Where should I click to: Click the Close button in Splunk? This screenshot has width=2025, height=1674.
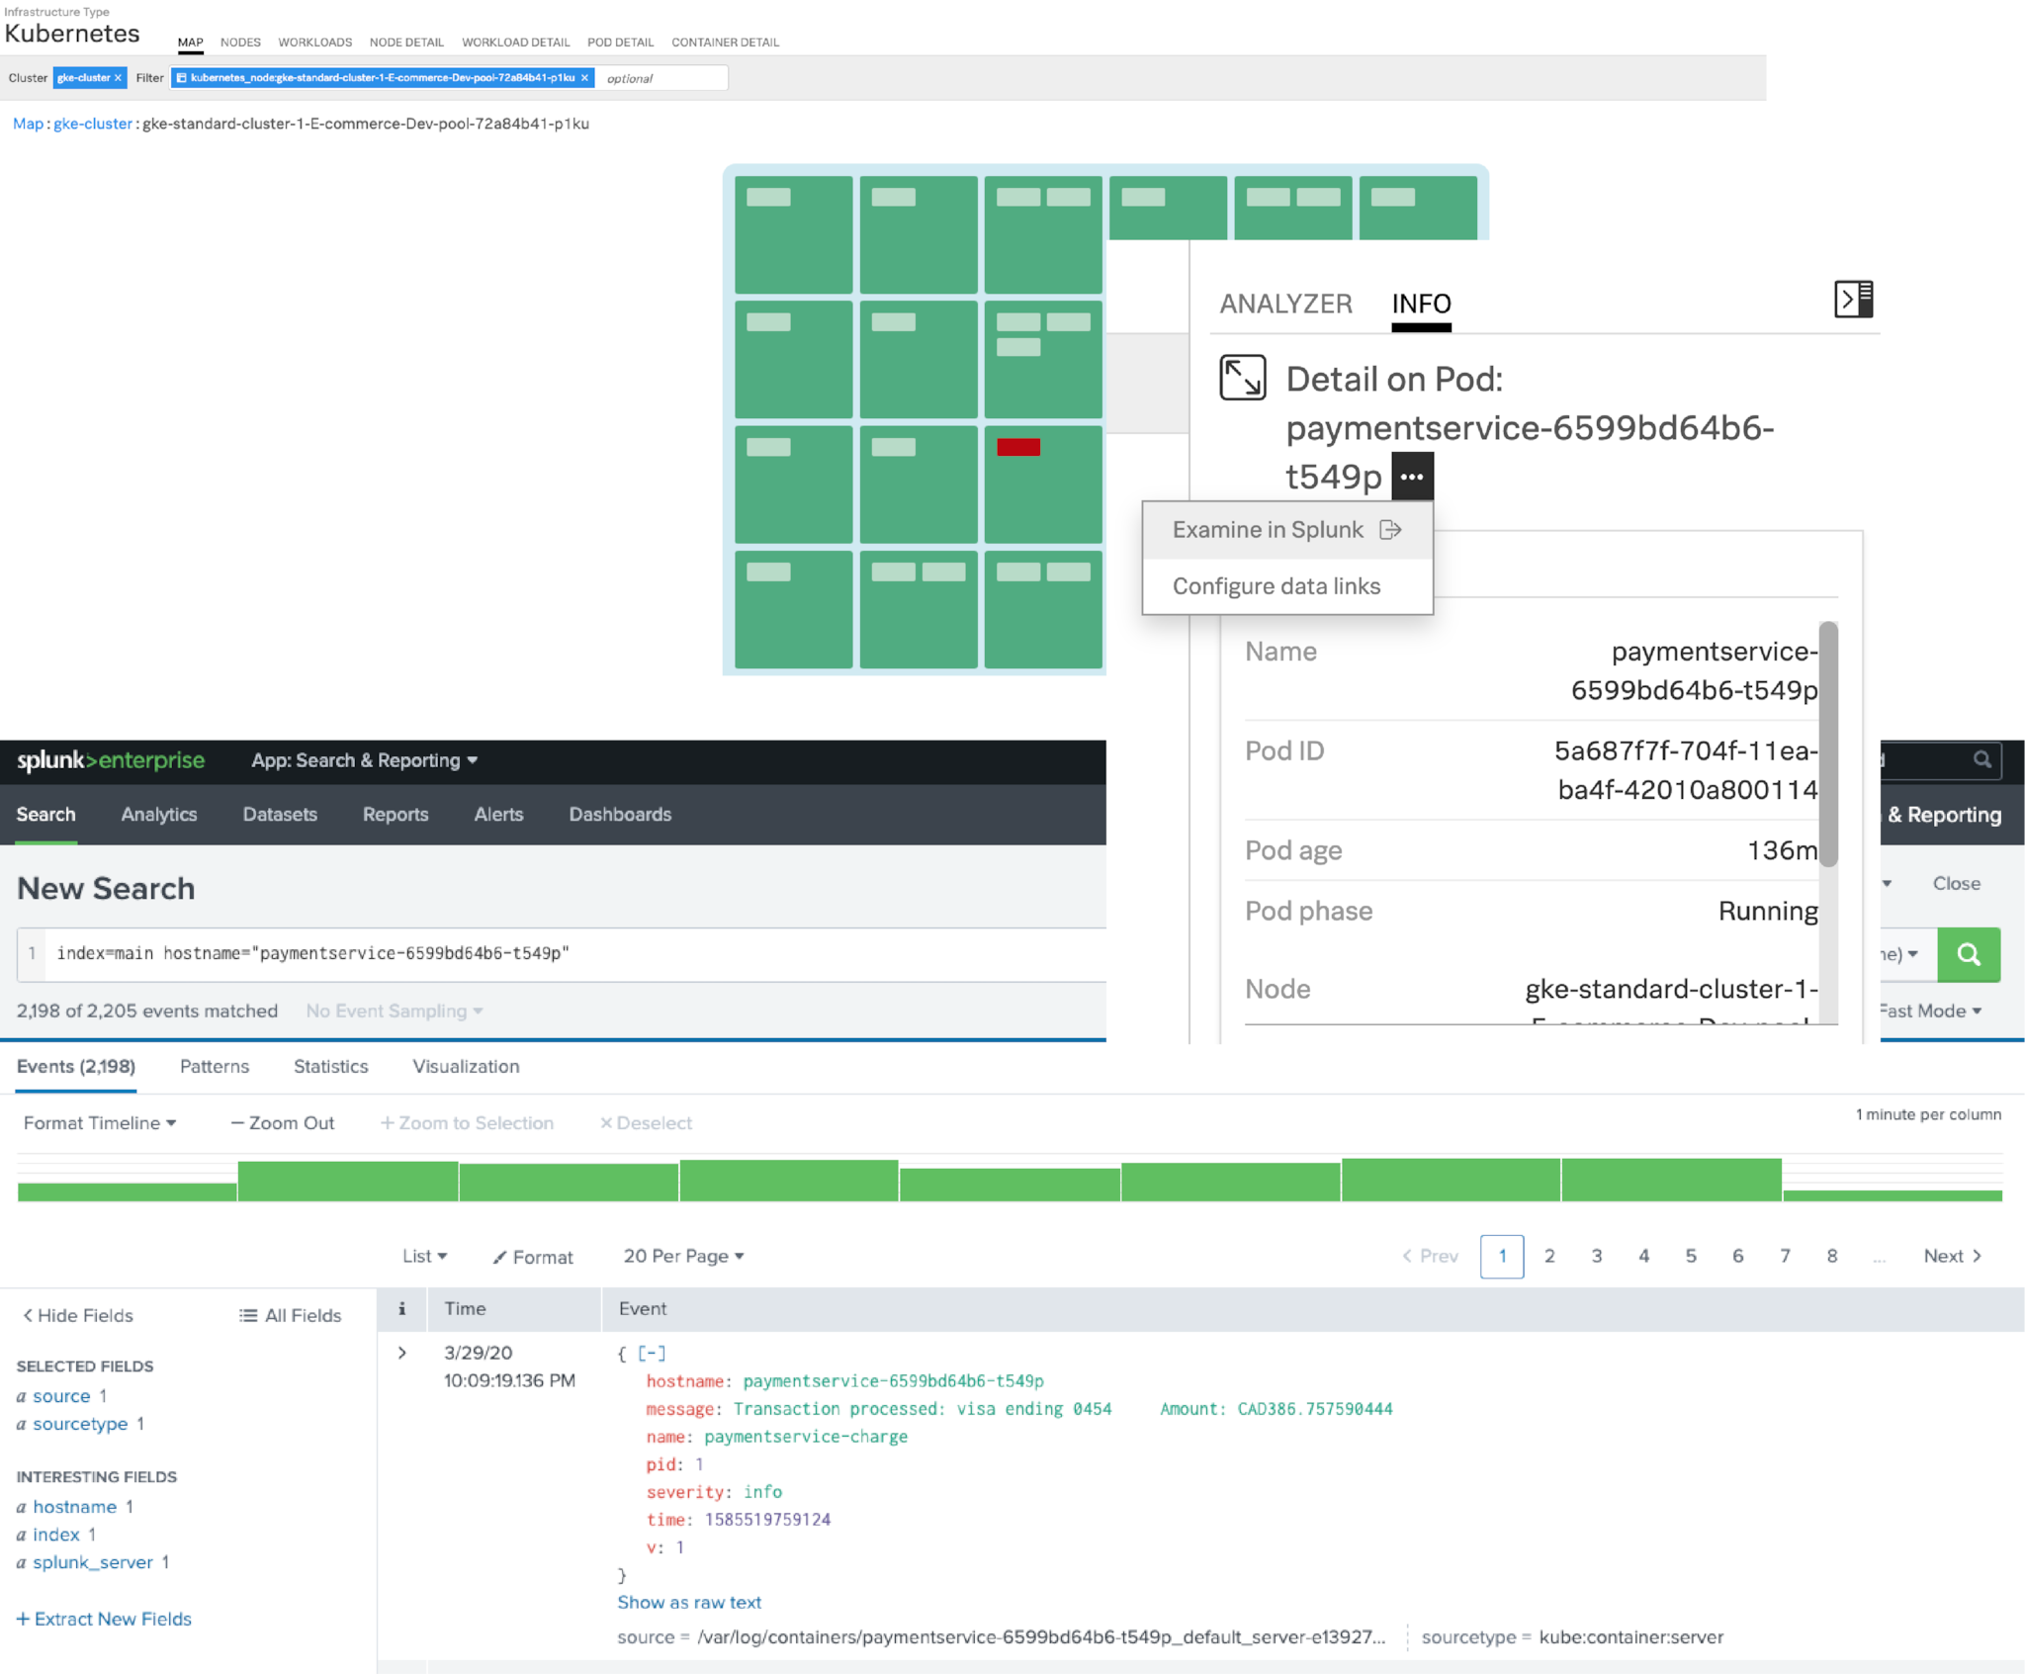tap(1957, 883)
